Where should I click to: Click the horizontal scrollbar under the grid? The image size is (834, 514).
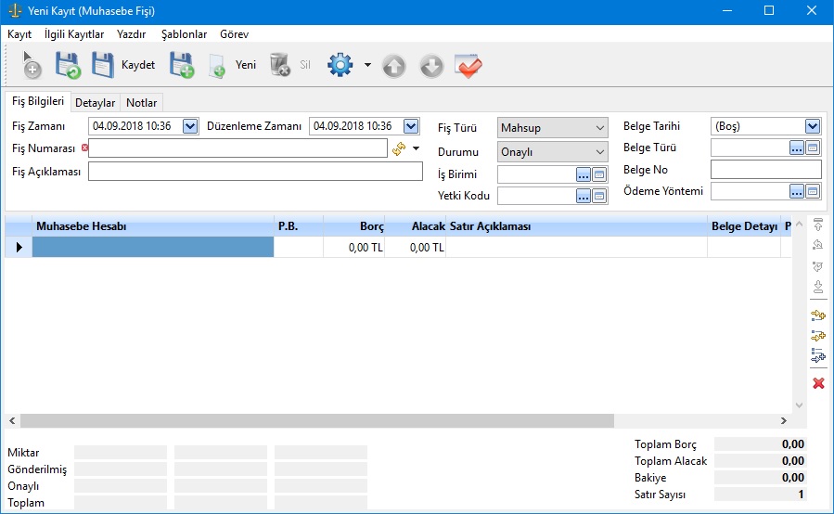pyautogui.click(x=315, y=420)
